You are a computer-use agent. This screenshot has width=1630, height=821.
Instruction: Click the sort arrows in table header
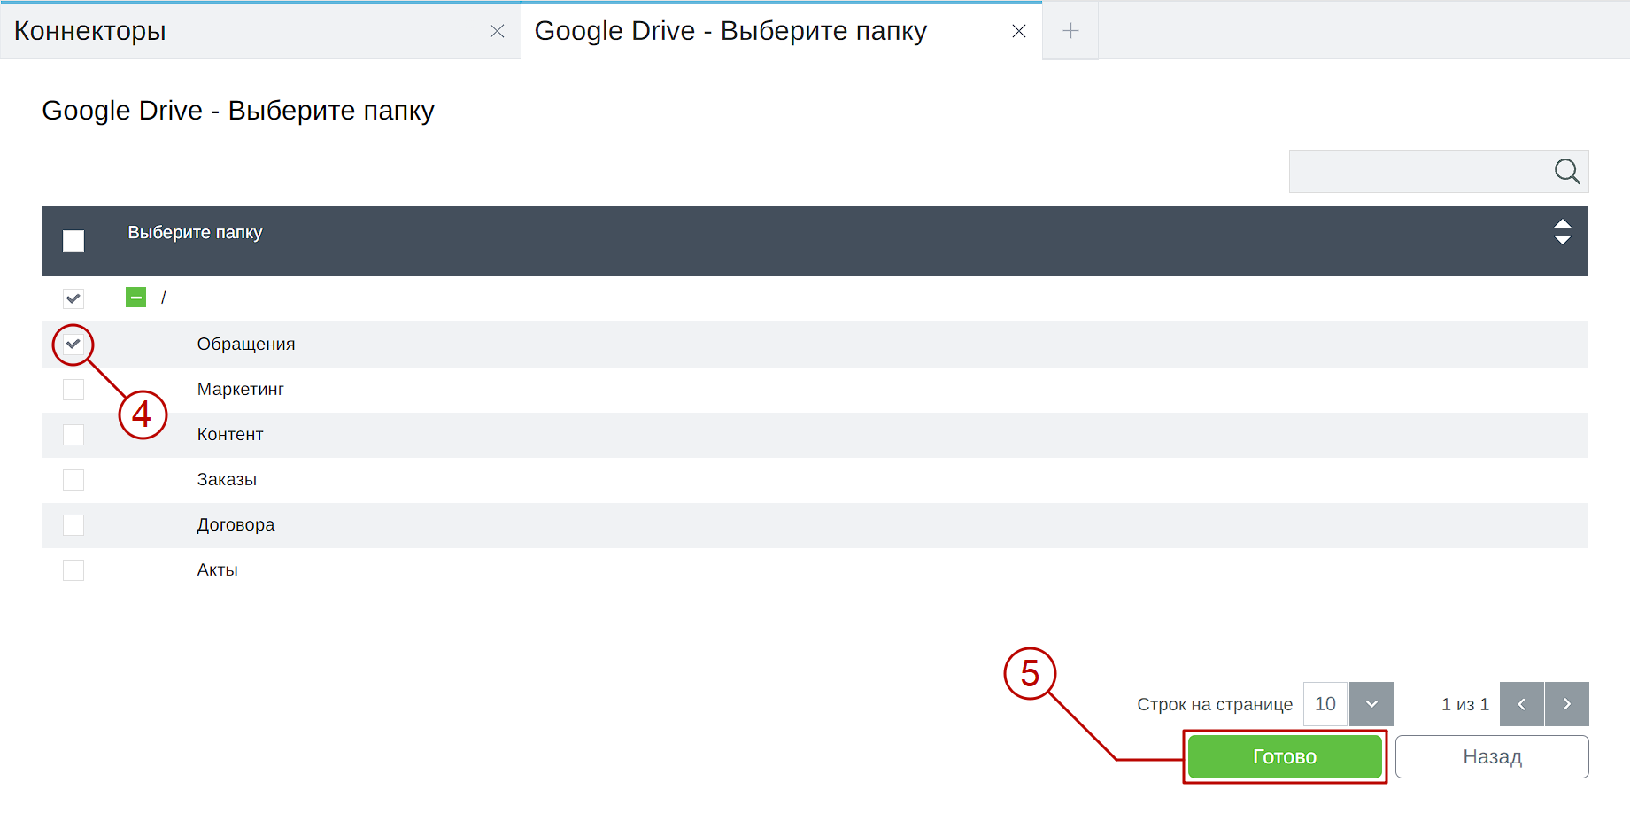coord(1562,232)
